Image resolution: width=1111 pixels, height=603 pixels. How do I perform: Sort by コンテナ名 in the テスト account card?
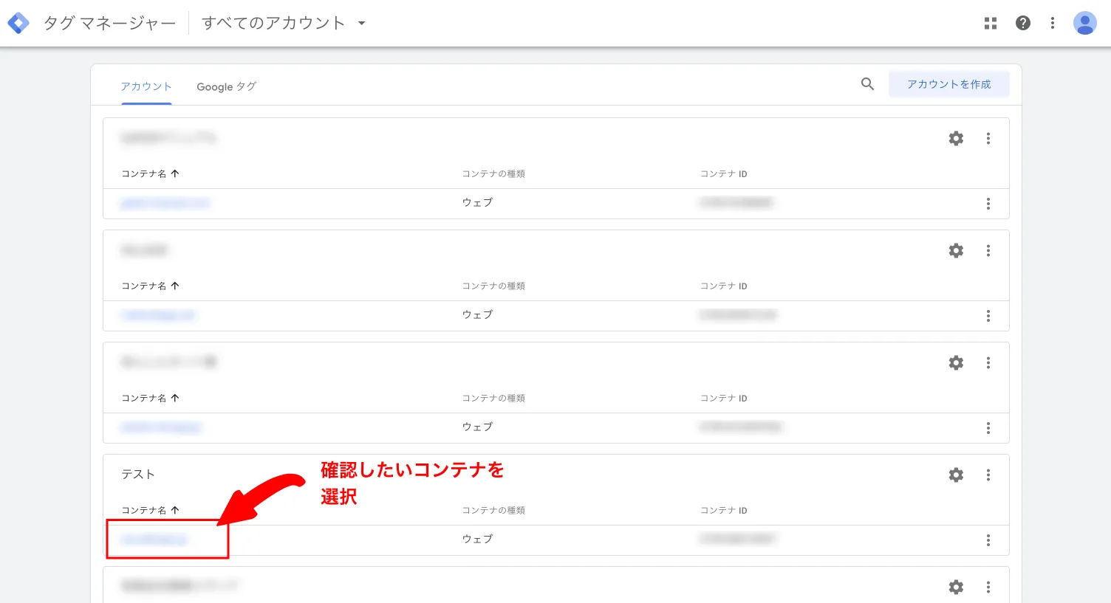[151, 510]
